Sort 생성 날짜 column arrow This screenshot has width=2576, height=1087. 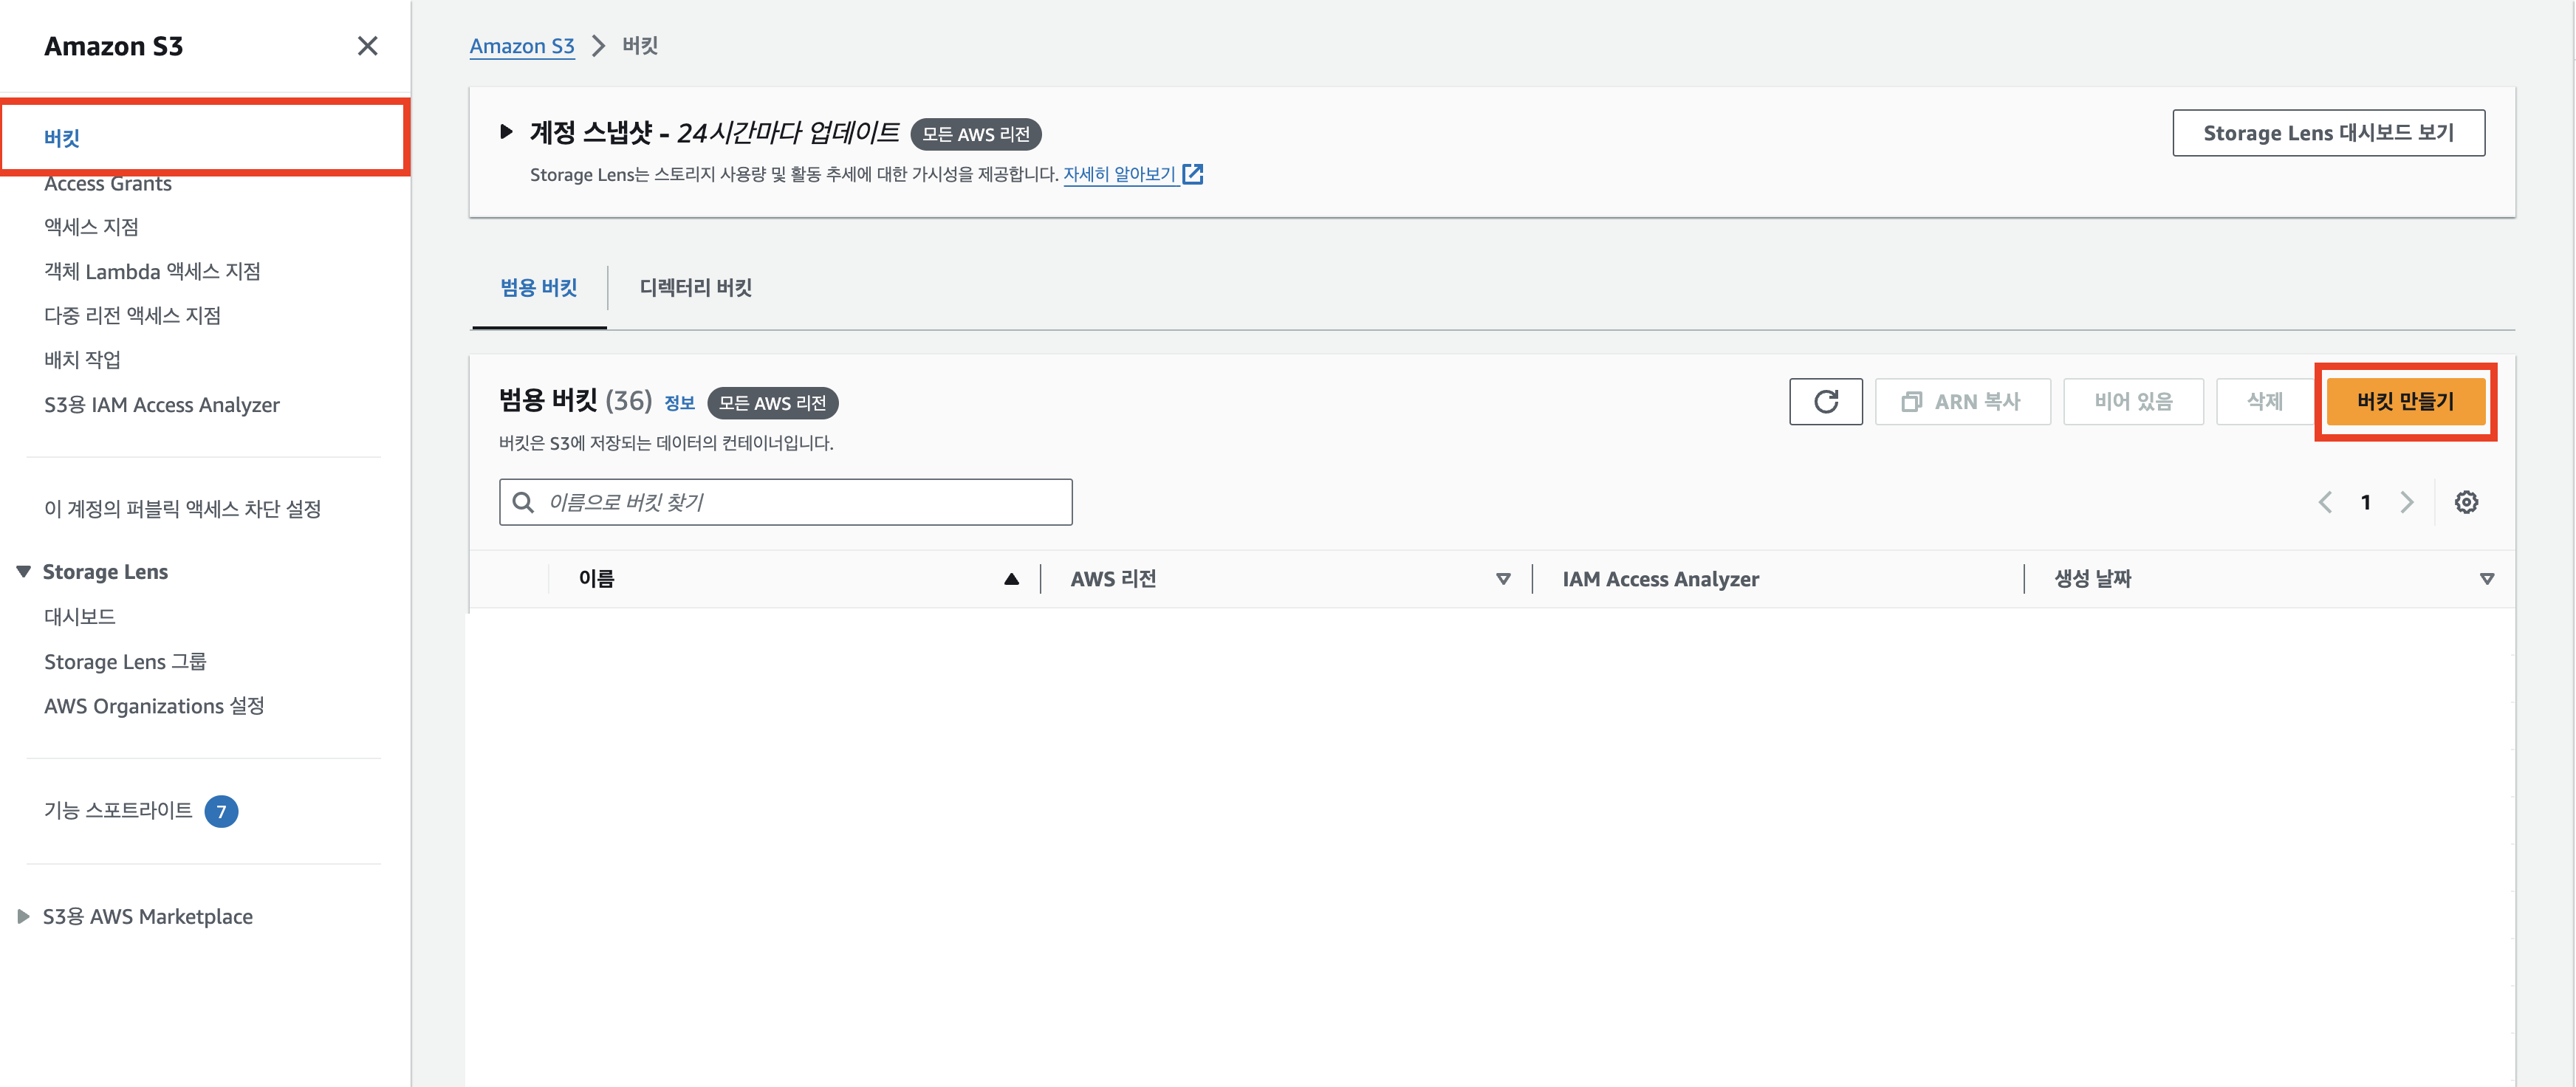pyautogui.click(x=2486, y=579)
